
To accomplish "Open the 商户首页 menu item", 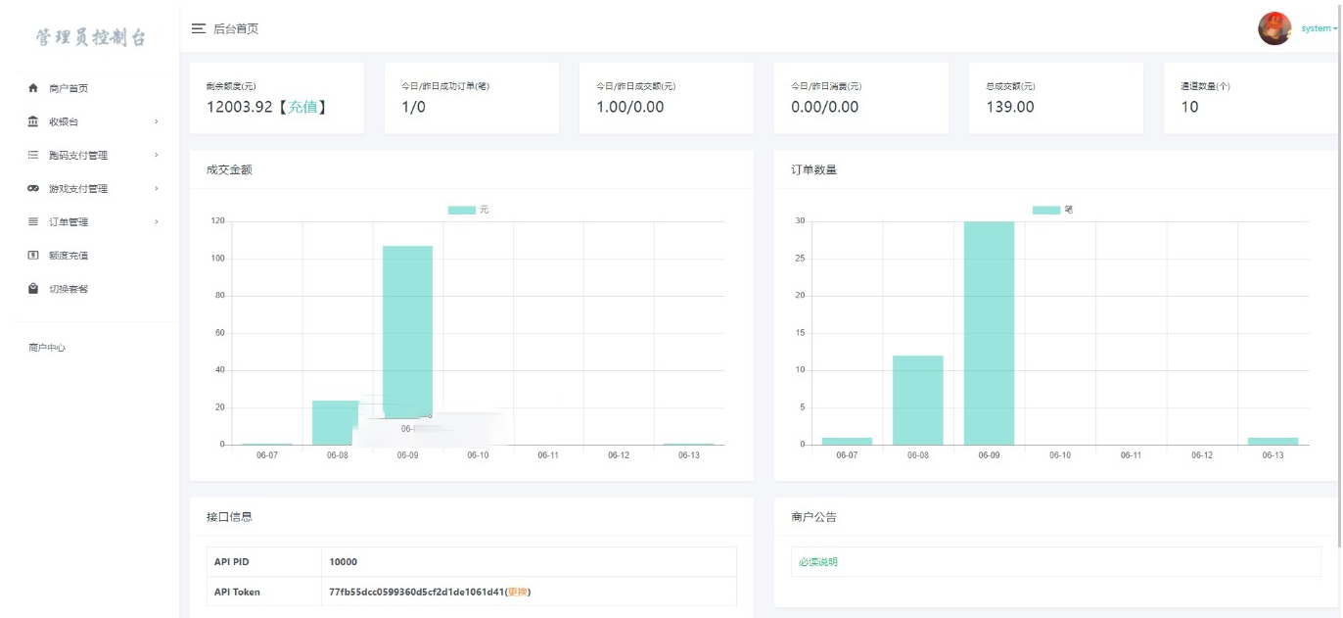I will click(x=69, y=88).
